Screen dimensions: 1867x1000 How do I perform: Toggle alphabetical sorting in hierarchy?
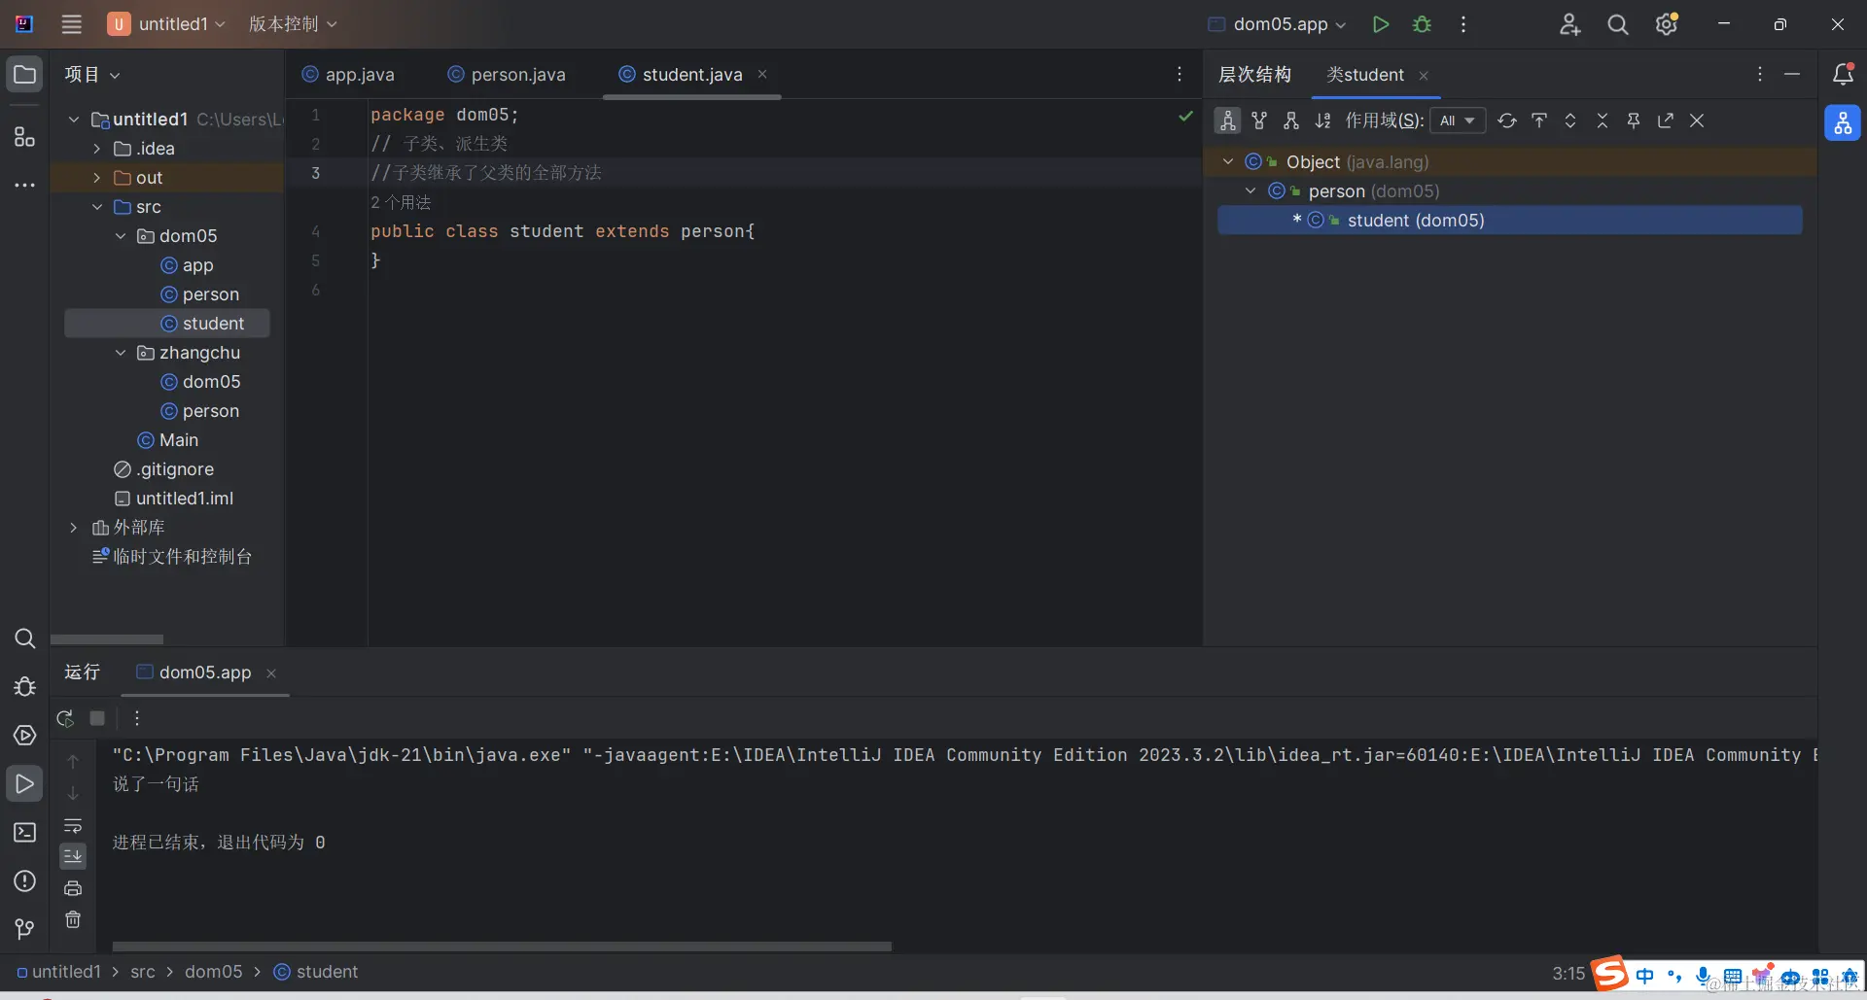click(x=1322, y=121)
